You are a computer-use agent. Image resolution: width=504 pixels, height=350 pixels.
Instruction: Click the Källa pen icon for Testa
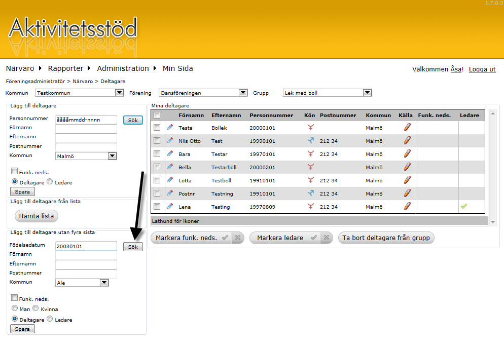click(407, 127)
